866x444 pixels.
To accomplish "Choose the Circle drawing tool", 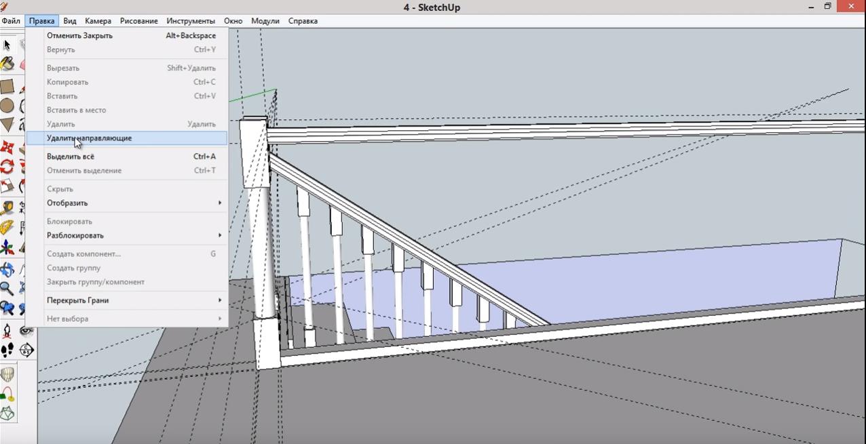I will click(7, 106).
